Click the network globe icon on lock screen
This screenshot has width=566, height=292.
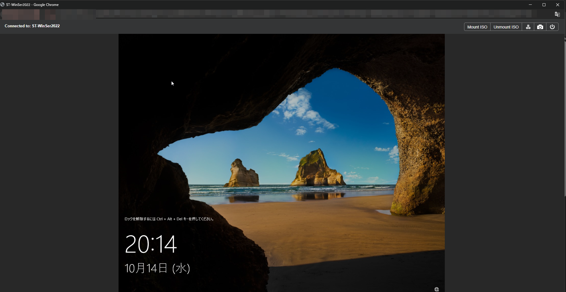(436, 289)
